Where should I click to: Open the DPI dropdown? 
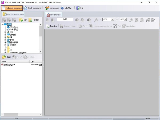[x=126, y=19]
